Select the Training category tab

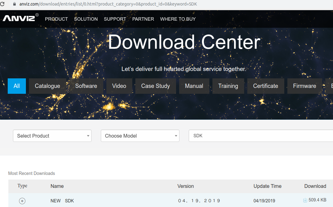pyautogui.click(x=228, y=86)
